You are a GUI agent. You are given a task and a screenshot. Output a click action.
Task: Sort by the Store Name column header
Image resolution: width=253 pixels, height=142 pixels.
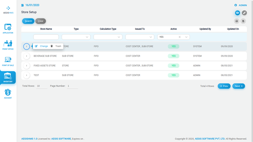[46, 29]
